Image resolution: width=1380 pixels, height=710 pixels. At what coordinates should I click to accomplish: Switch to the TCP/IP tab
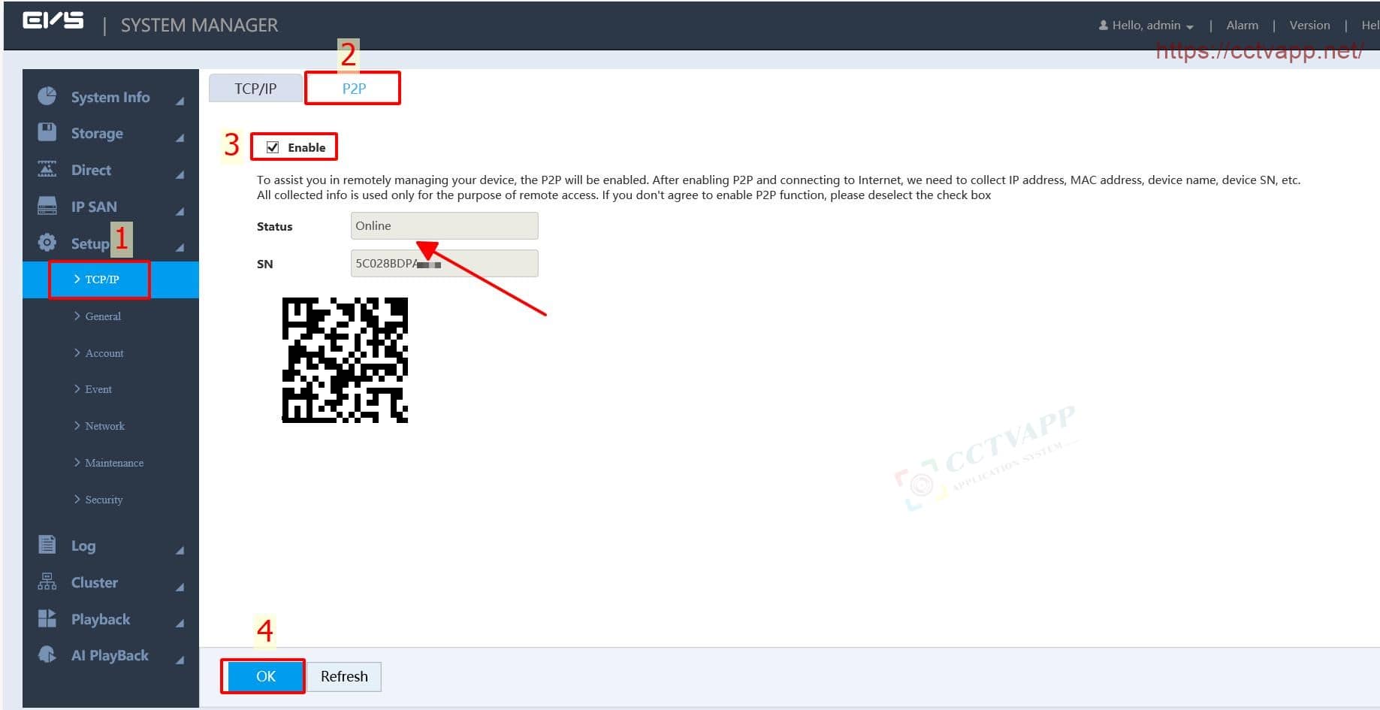(255, 89)
